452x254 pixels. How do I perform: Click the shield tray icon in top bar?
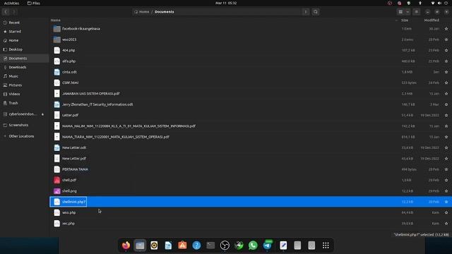(409, 3)
